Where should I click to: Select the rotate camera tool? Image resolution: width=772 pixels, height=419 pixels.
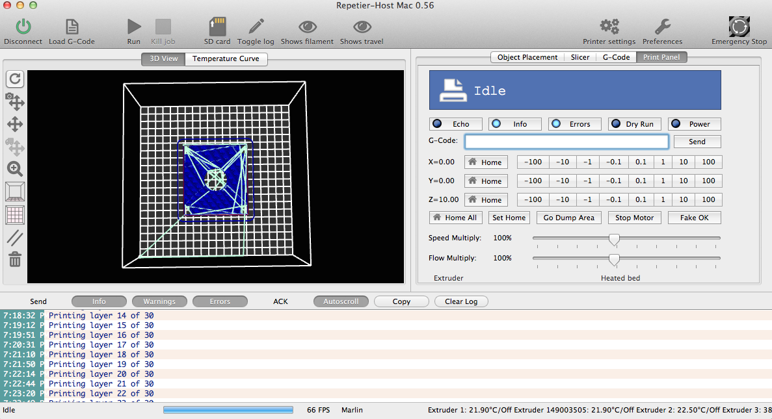(x=15, y=101)
